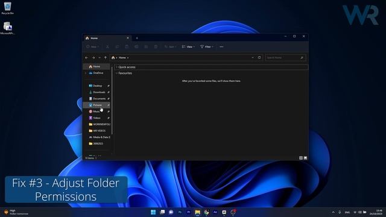Open the New item dropdown in toolbar
The image size is (386, 217).
tap(92, 47)
